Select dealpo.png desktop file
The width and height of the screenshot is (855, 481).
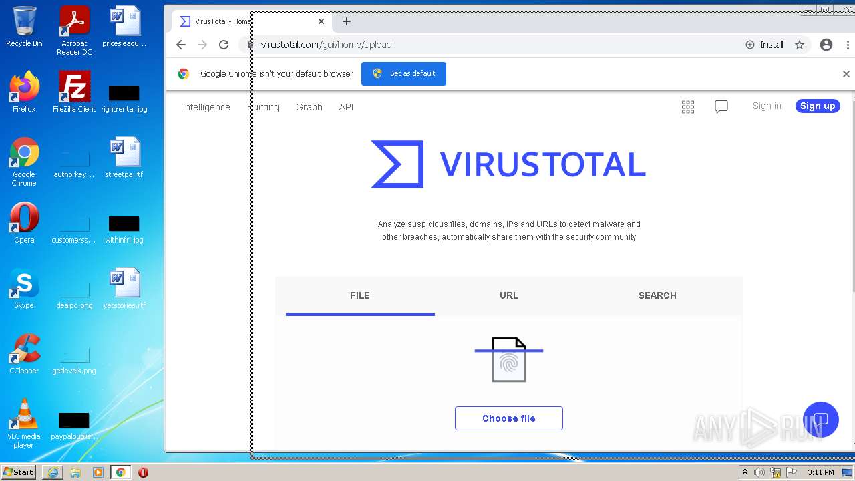74,294
